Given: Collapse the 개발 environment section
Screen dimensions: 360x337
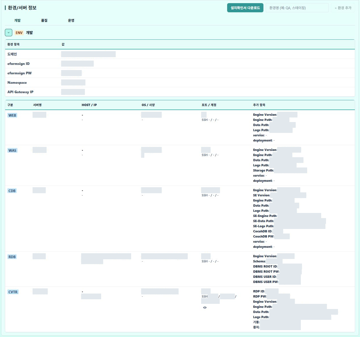Looking at the screenshot, I should (9, 33).
